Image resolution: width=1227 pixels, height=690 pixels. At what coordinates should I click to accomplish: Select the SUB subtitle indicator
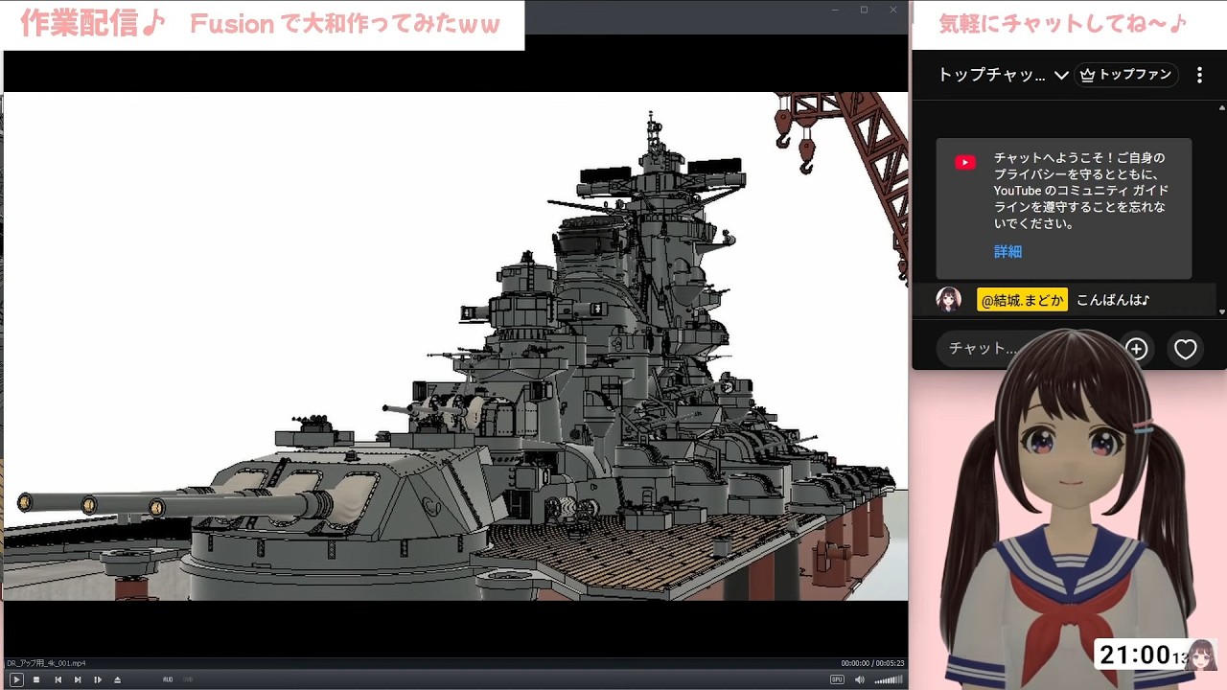coord(188,679)
